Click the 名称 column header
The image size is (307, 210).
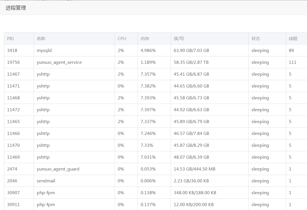41,39
